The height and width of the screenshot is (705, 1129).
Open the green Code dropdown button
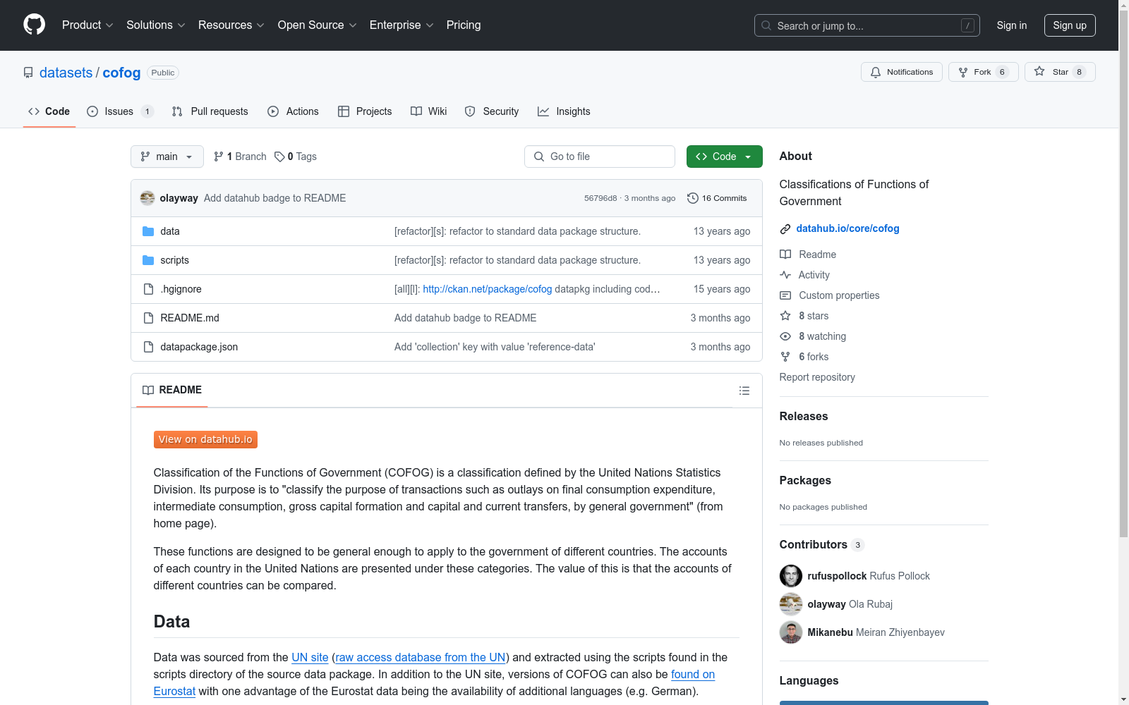tap(724, 157)
